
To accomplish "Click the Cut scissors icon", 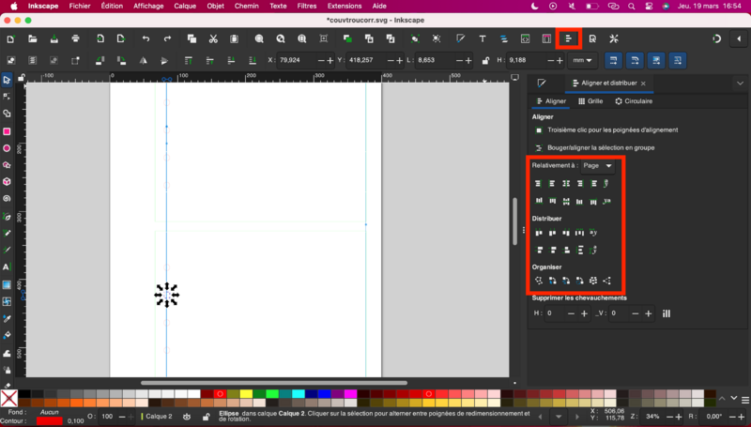I will (213, 38).
